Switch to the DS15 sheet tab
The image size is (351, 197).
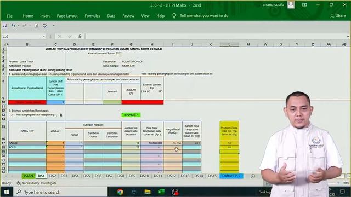[x=212, y=176]
